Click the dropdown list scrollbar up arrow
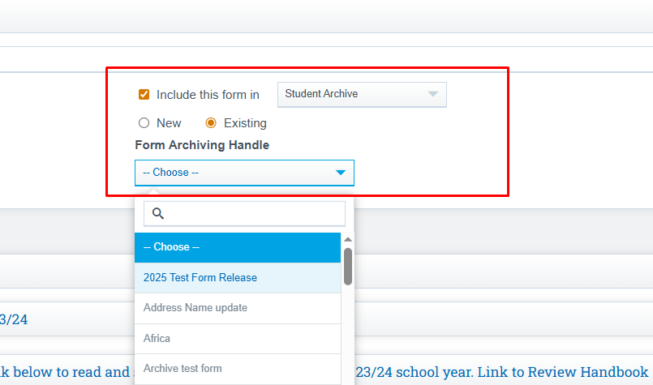653x385 pixels. coord(348,240)
